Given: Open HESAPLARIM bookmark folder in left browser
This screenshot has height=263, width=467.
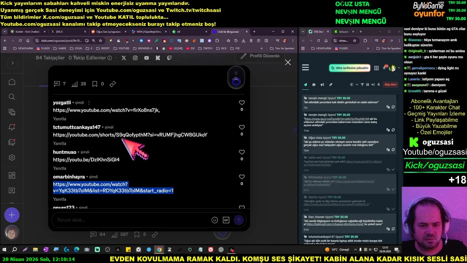Looking at the screenshot, I should (x=23, y=48).
